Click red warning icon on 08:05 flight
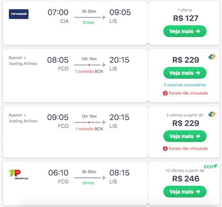The height and width of the screenshot is (207, 222). pyautogui.click(x=165, y=93)
